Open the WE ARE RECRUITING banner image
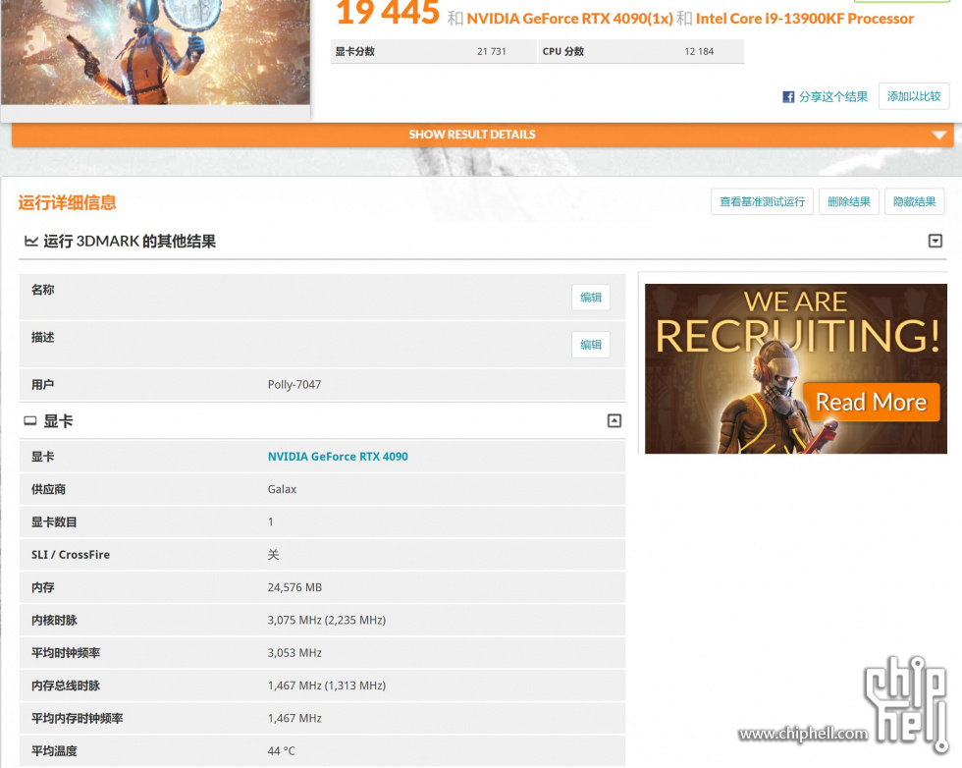The image size is (962, 768). point(796,369)
